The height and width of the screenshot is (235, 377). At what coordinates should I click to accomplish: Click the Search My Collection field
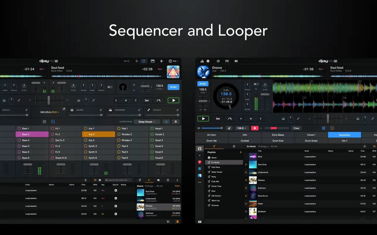pyautogui.click(x=118, y=180)
